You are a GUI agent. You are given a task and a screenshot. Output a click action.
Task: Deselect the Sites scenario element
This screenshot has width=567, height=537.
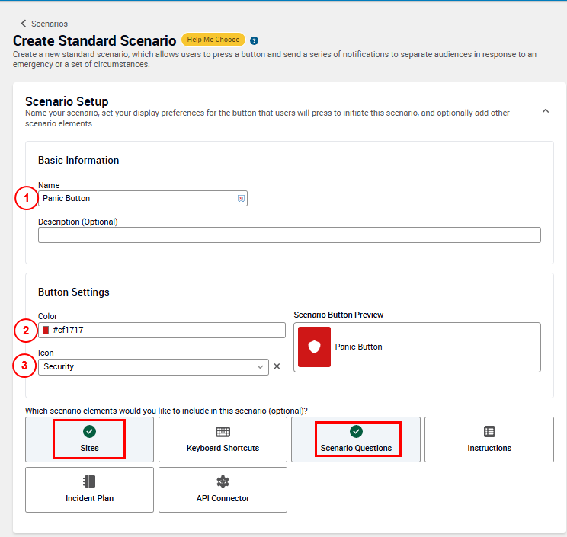point(89,440)
